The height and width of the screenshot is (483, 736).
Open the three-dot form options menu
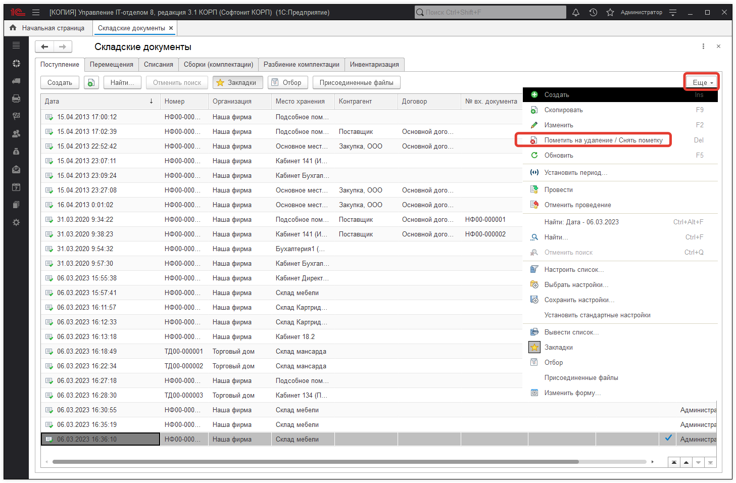click(x=703, y=46)
